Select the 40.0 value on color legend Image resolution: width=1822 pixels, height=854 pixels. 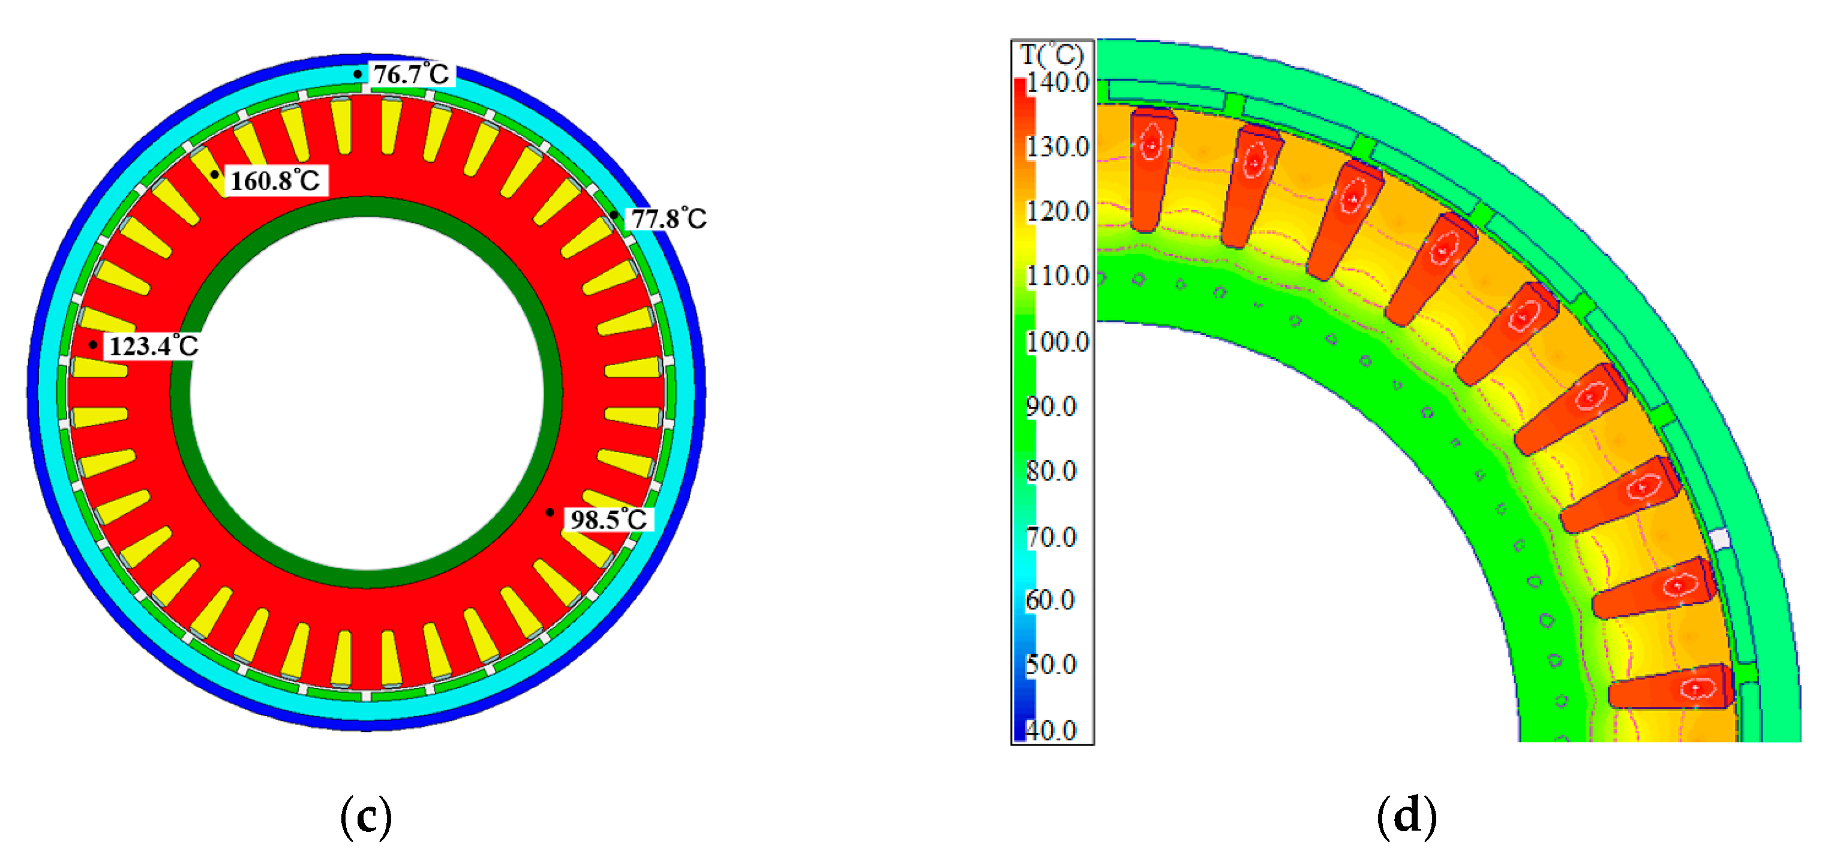pyautogui.click(x=1052, y=730)
